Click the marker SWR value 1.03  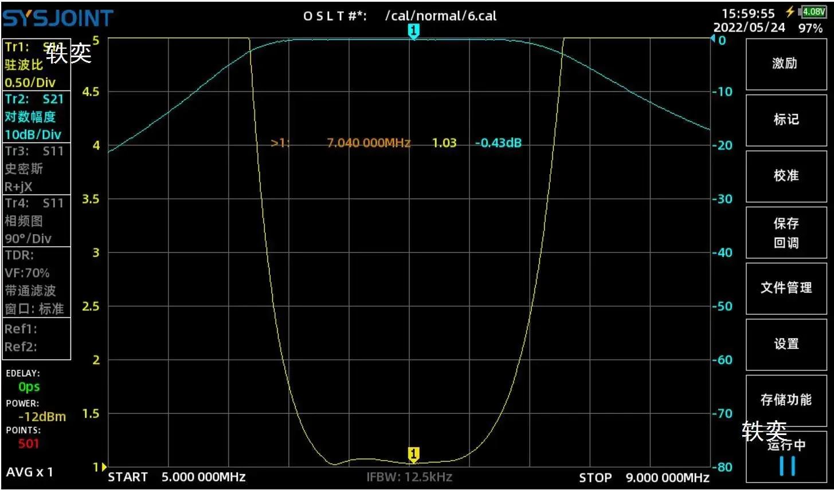(x=444, y=143)
